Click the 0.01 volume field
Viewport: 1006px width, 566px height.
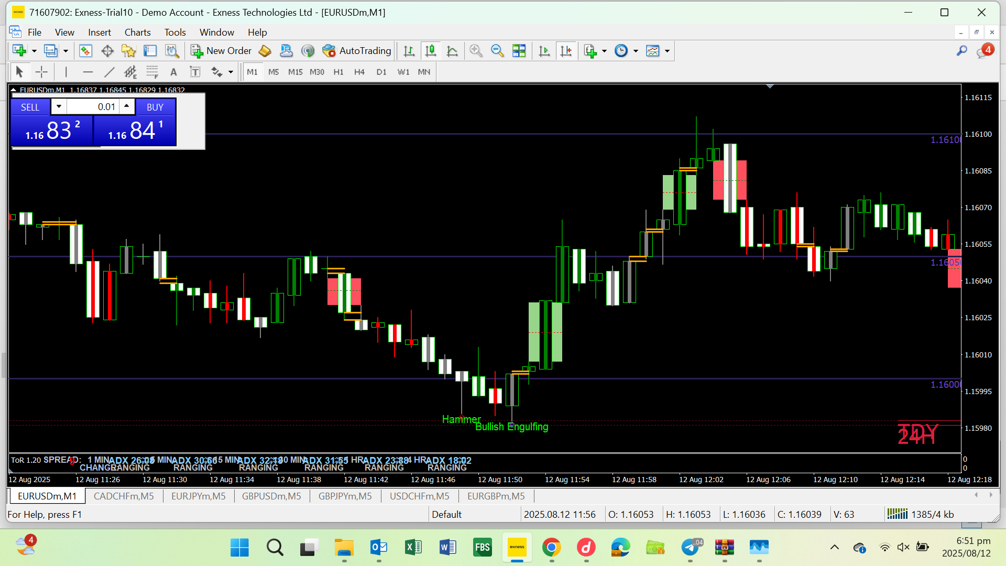point(93,107)
